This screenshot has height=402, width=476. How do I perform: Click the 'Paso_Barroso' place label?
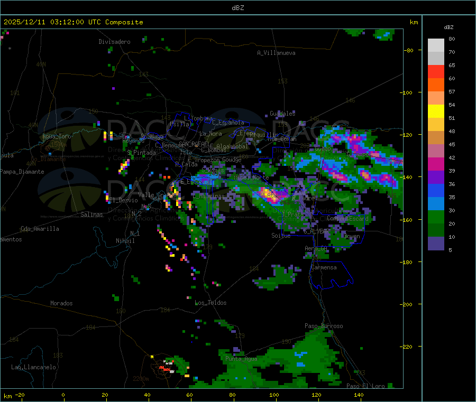click(x=324, y=326)
